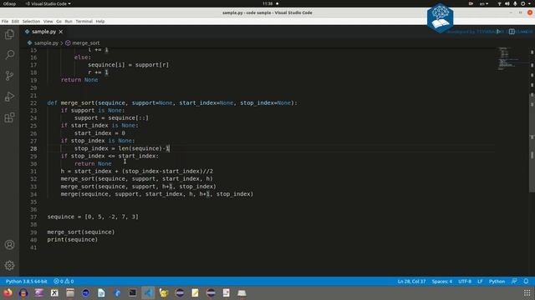Click the microphone icon in top bar
This screenshot has width=535, height=300.
[515, 3]
